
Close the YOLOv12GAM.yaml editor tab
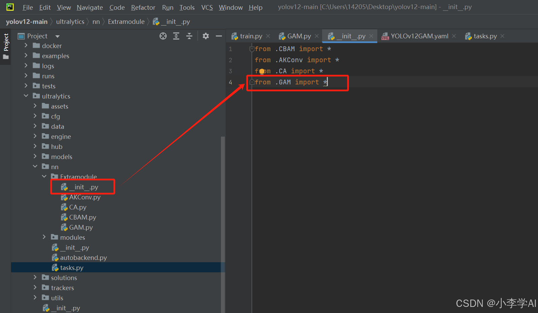pyautogui.click(x=454, y=36)
